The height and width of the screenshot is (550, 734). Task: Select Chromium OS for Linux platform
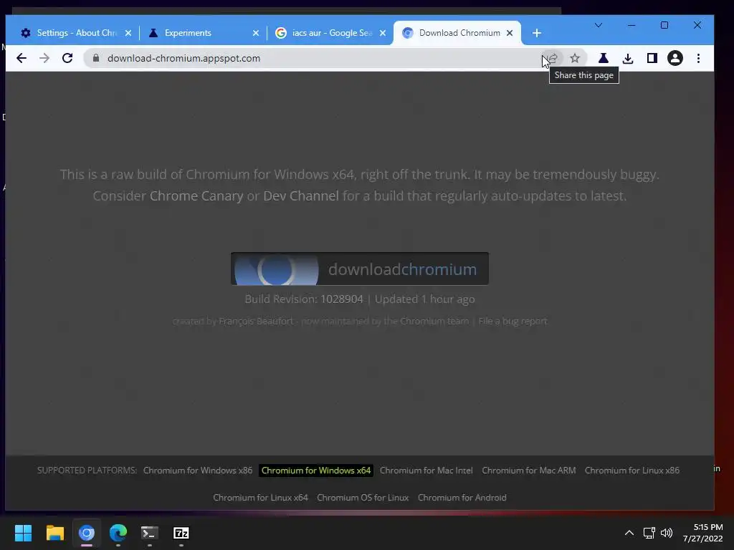coord(363,498)
